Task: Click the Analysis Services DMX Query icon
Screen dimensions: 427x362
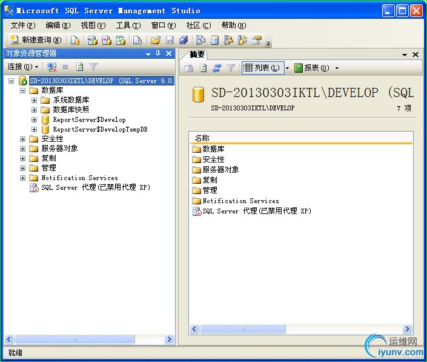Action: [107, 41]
